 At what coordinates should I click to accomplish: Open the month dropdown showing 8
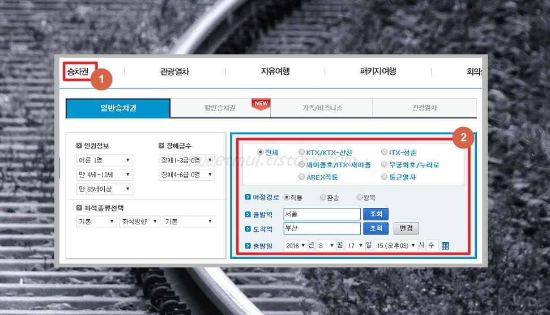pos(326,245)
